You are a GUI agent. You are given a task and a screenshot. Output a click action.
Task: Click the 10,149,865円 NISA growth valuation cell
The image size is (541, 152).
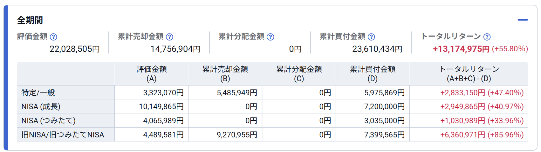point(161,107)
